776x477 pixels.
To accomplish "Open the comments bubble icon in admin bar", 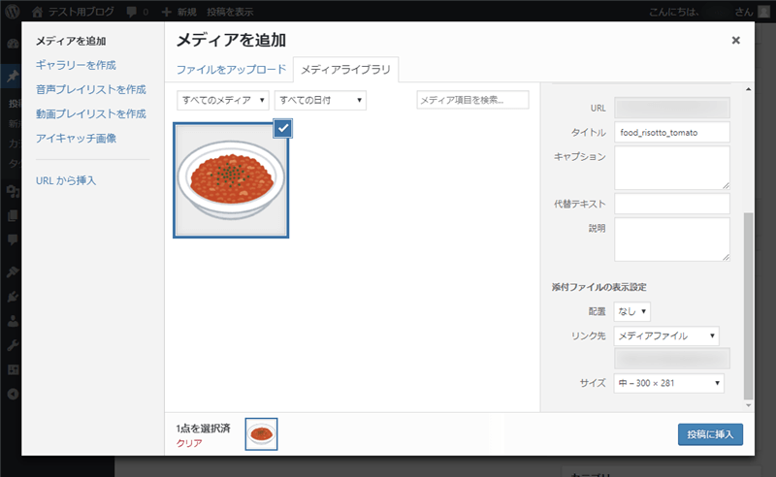I will [x=131, y=12].
